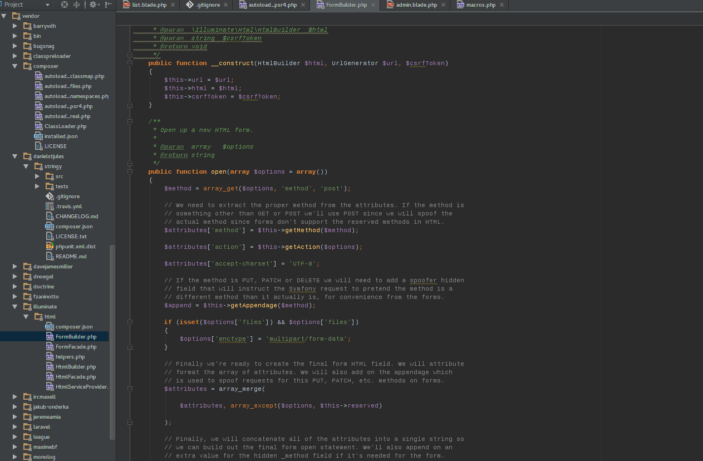The height and width of the screenshot is (461, 703).
Task: Switch to the autoload_psr4.php tab
Action: pos(273,5)
